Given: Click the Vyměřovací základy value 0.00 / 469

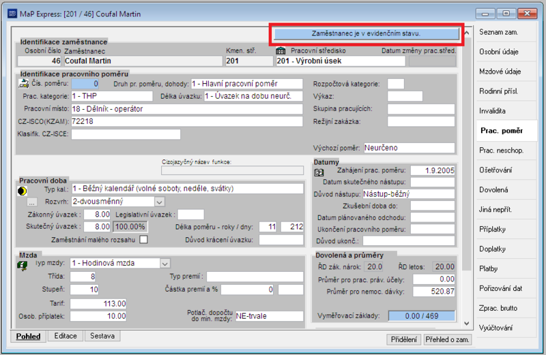Looking at the screenshot, I should point(422,316).
